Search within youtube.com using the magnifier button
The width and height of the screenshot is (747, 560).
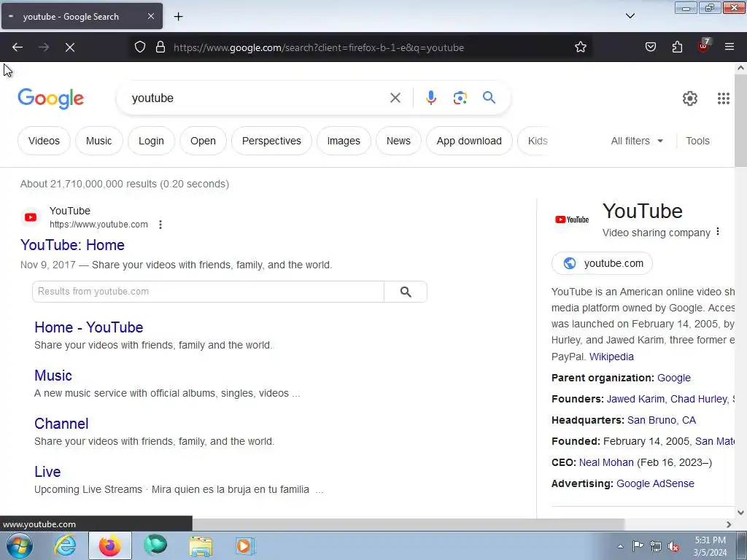click(406, 292)
